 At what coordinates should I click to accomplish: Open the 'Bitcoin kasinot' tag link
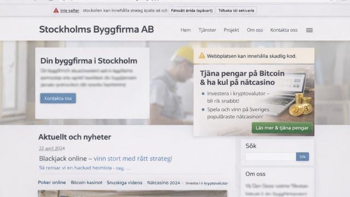86,182
